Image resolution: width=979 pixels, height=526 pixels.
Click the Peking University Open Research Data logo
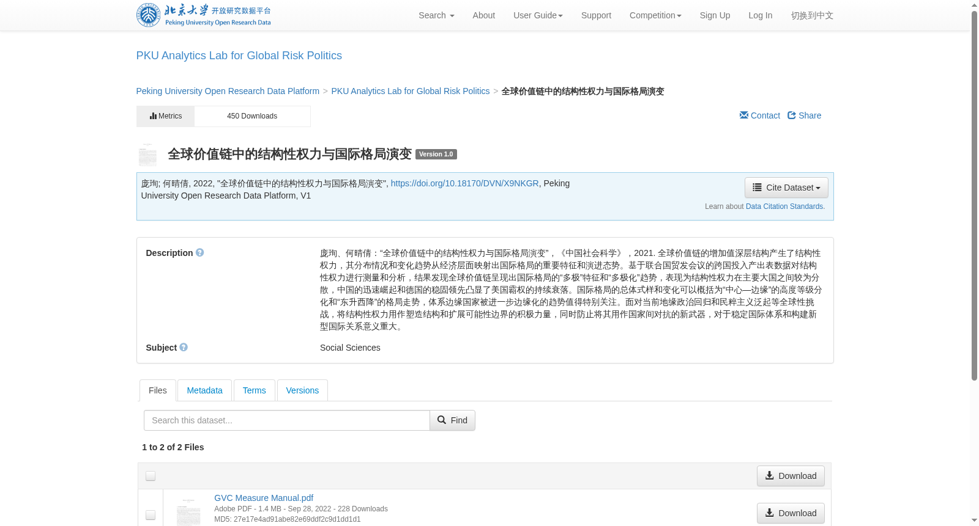click(204, 15)
